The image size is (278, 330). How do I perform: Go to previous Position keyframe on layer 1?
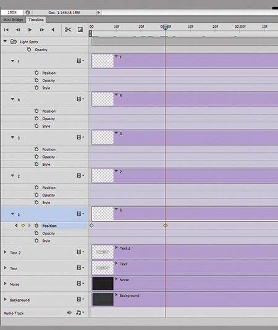16,225
